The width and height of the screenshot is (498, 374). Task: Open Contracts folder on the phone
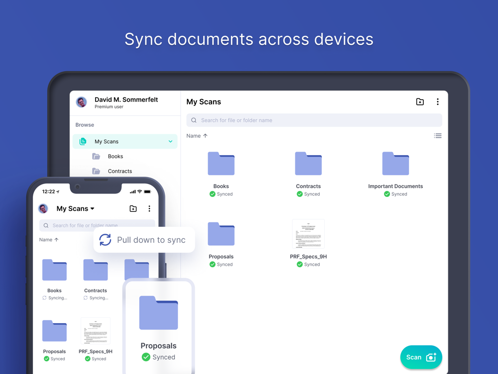coord(96,270)
